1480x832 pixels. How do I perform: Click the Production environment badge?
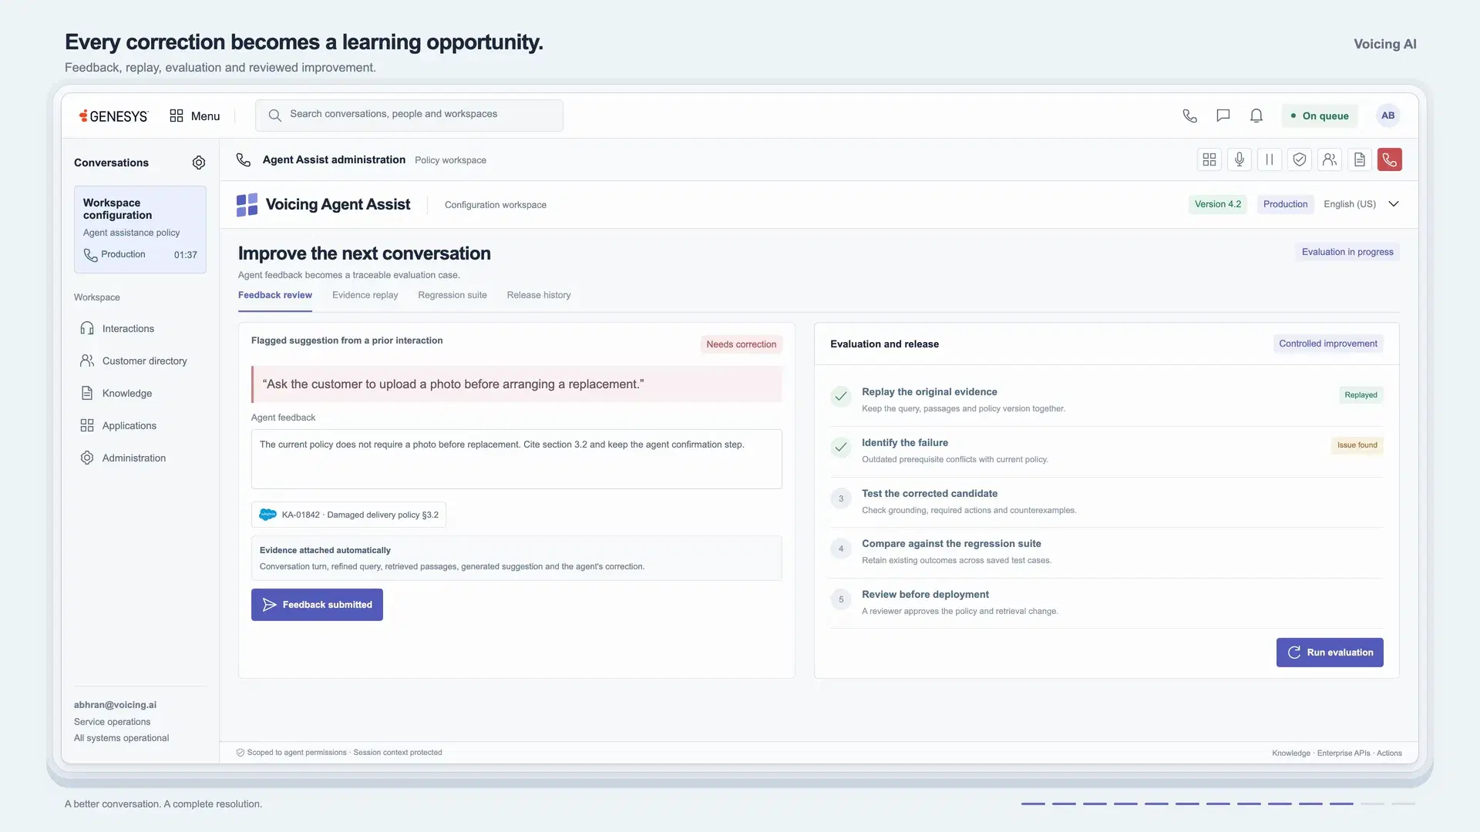pyautogui.click(x=1285, y=204)
